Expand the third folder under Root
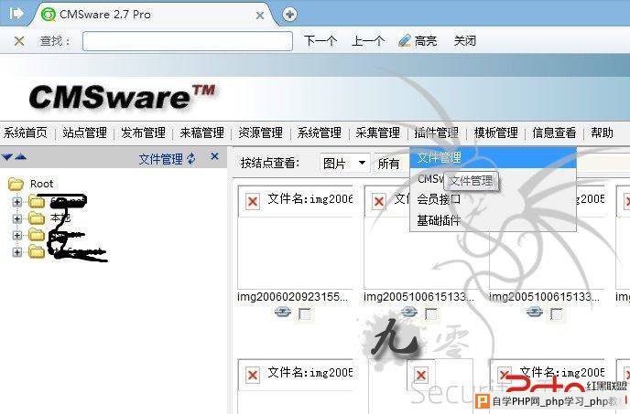630x414 pixels. click(x=16, y=236)
